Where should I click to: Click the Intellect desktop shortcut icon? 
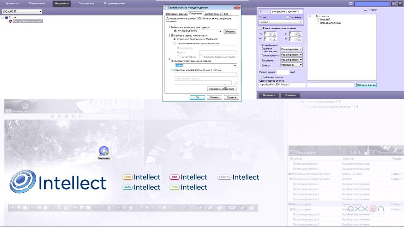point(104,151)
